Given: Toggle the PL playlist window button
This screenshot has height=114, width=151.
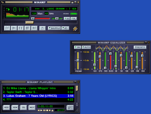Looking at the screenshot, I should [x=74, y=18].
